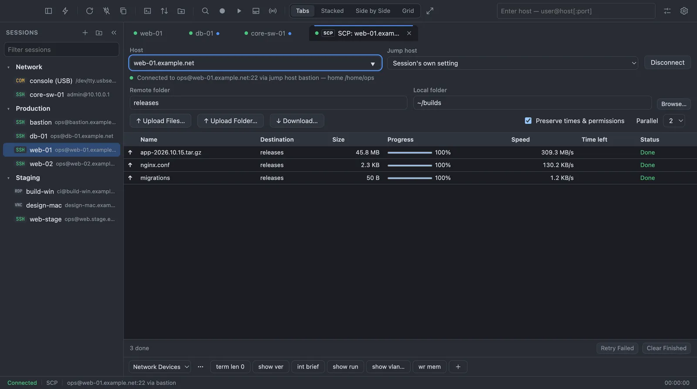Open the Network Devices snippet dropdown
This screenshot has height=389, width=697.
[x=160, y=367]
